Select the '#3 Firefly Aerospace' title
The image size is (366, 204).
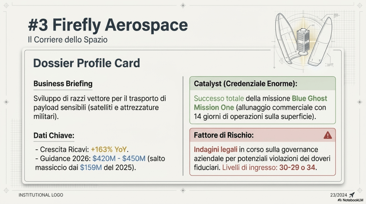click(108, 25)
